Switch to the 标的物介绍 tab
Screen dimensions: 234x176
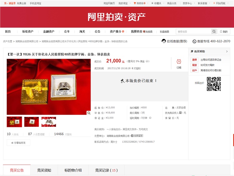pyautogui.click(x=73, y=170)
